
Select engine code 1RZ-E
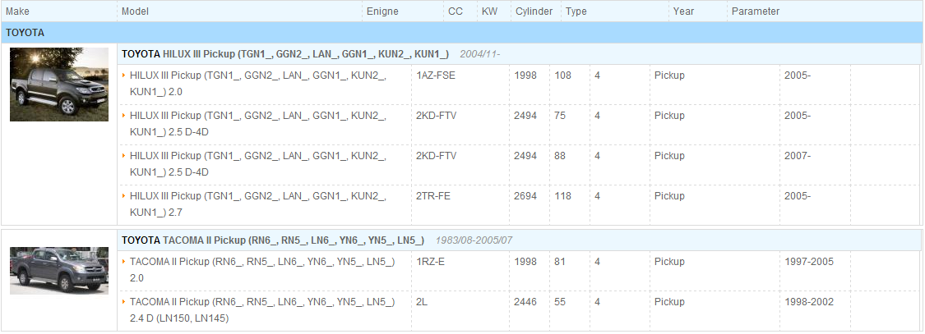(430, 262)
